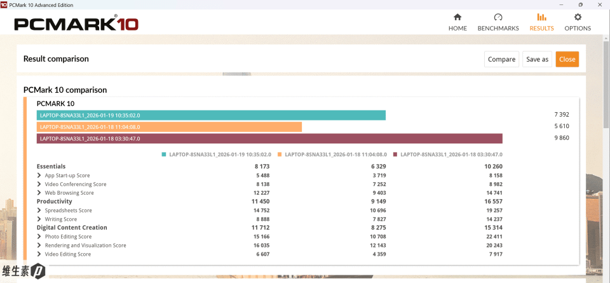Viewport: 610px width, 283px height.
Task: Open the HOME house icon
Action: (x=457, y=18)
